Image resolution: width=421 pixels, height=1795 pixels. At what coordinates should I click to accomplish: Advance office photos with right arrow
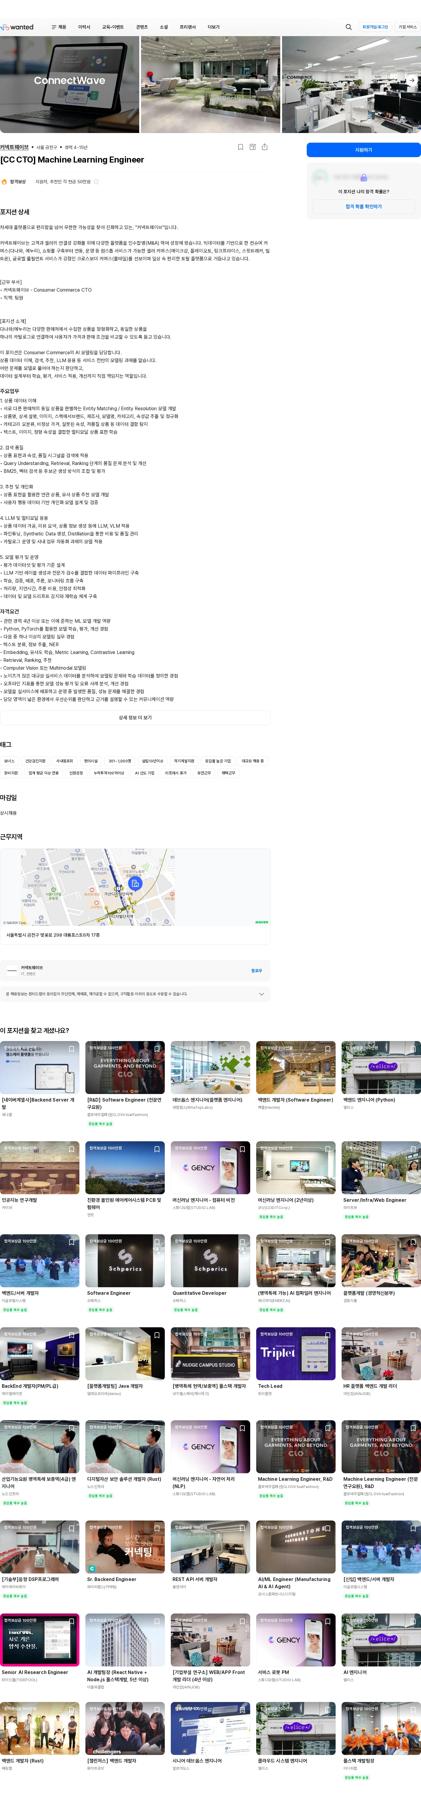click(x=412, y=80)
